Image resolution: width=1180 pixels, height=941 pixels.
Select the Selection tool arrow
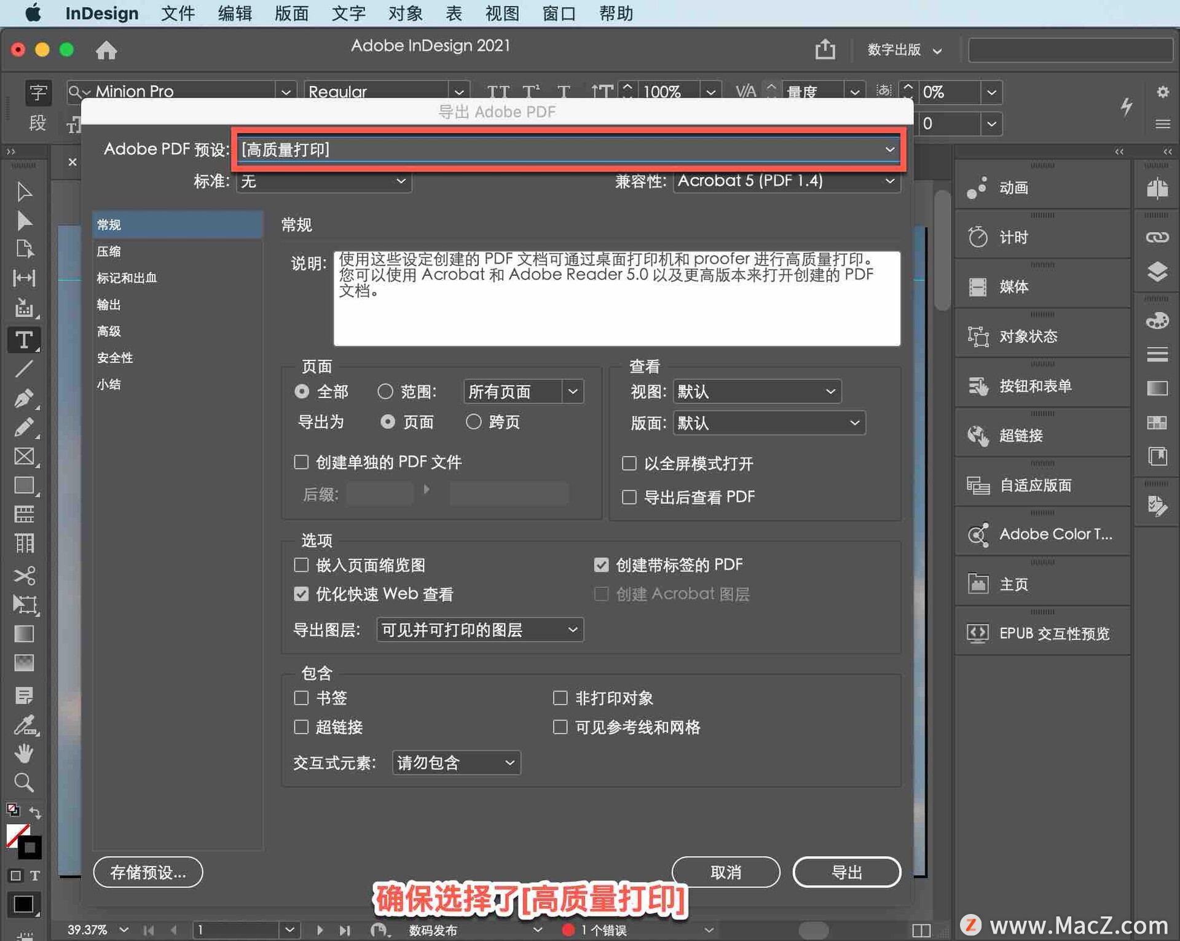coord(24,192)
